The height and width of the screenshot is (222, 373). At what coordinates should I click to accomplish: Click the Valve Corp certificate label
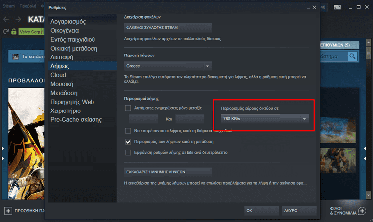coord(32,32)
